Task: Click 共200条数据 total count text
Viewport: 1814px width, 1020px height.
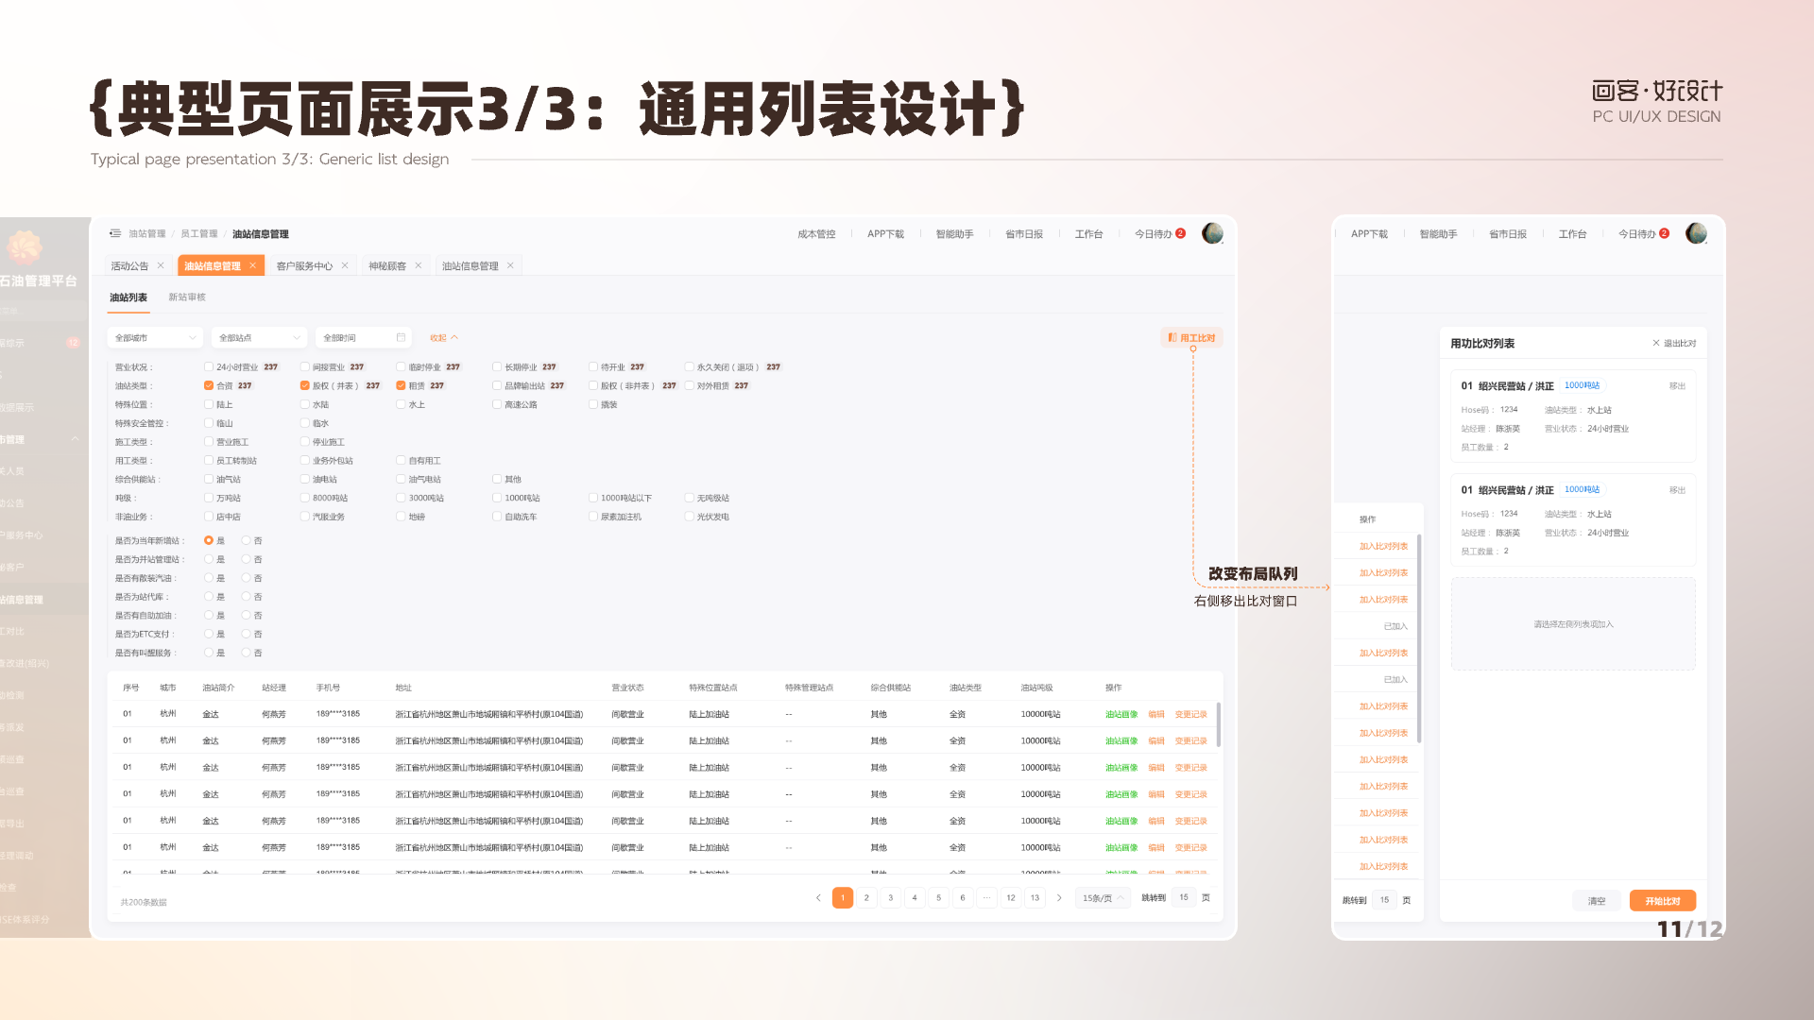Action: [x=144, y=903]
